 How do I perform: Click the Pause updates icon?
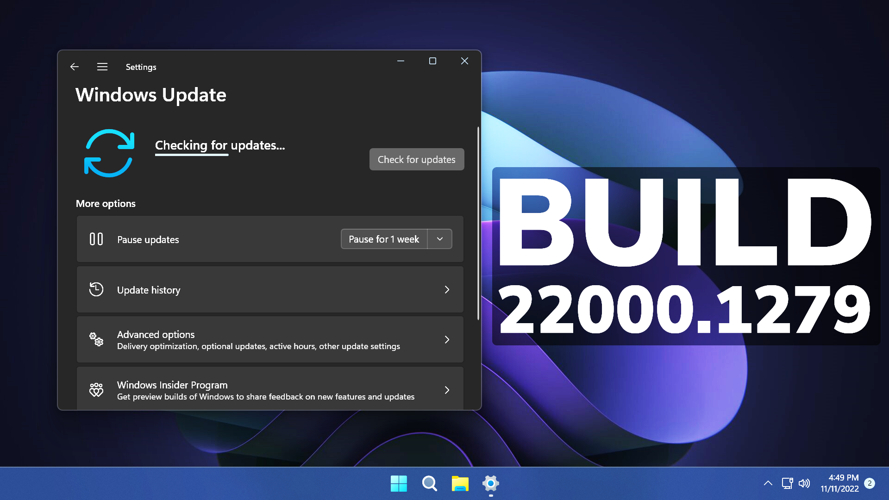[x=96, y=239]
